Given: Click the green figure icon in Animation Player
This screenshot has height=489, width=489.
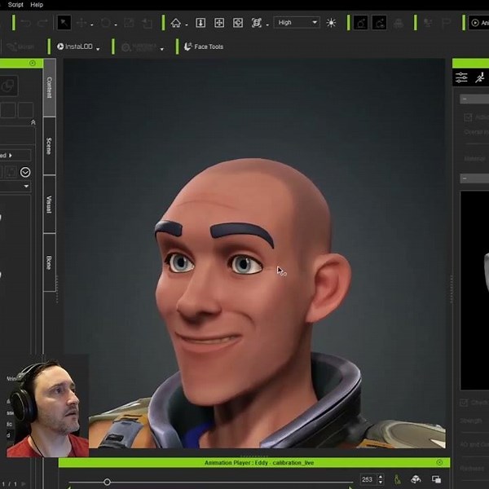Looking at the screenshot, I should click(398, 479).
